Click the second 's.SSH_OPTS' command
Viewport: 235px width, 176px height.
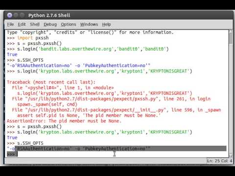tap(25, 143)
